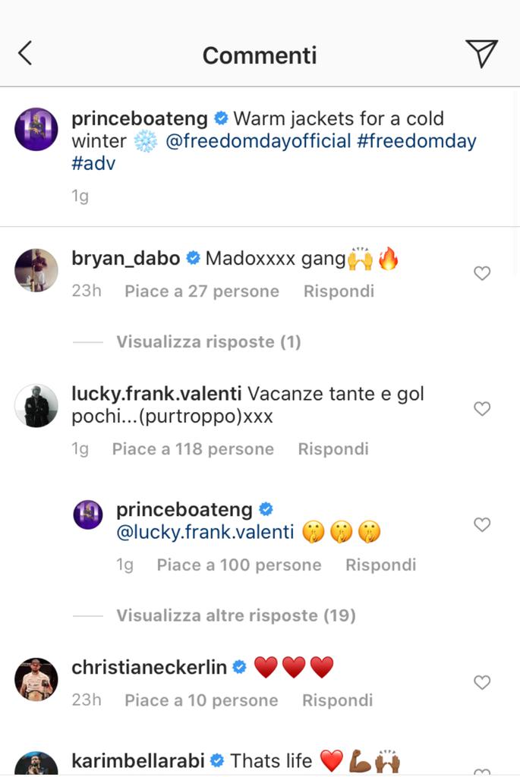
Task: Open princeboateng's profile picture in caption
Action: [x=36, y=129]
